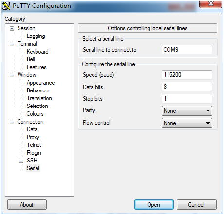
Task: Collapse the Connection category
Action: coord(12,122)
